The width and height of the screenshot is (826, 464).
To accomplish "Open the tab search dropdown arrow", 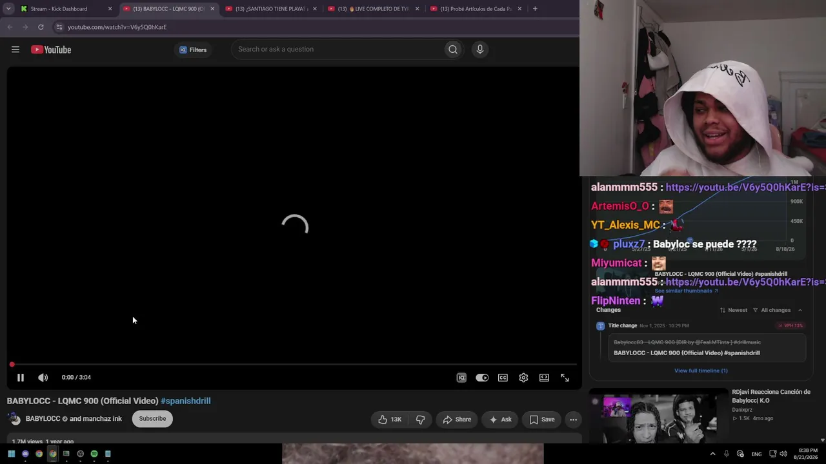I will (8, 9).
